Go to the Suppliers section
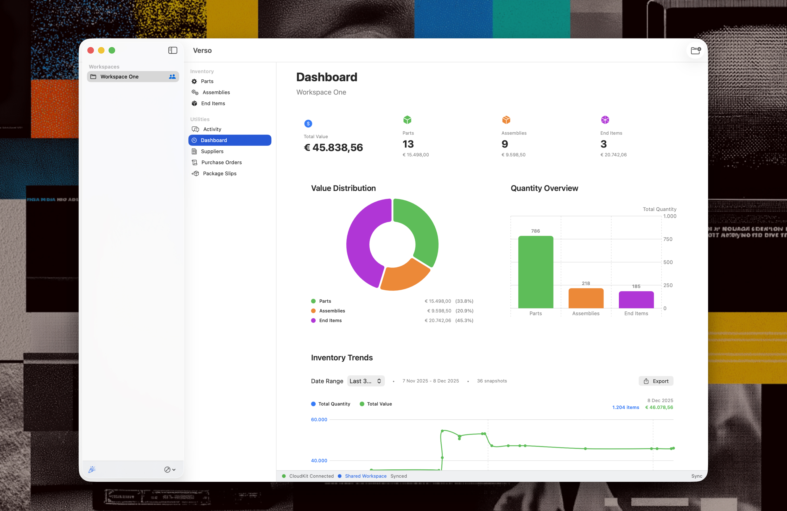The image size is (787, 511). click(x=212, y=151)
